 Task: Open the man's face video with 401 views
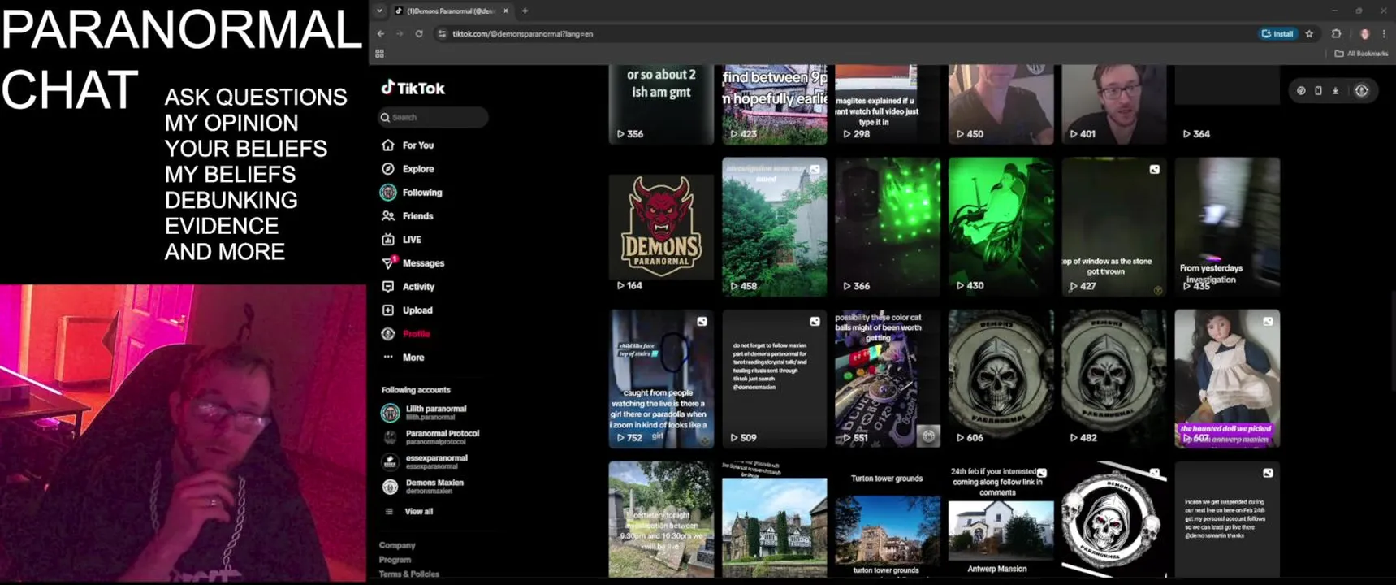(1114, 104)
